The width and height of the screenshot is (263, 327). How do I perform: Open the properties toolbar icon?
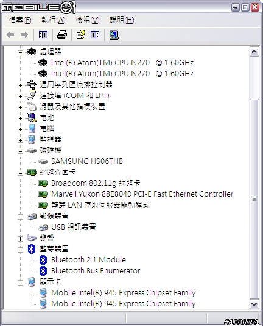81,35
